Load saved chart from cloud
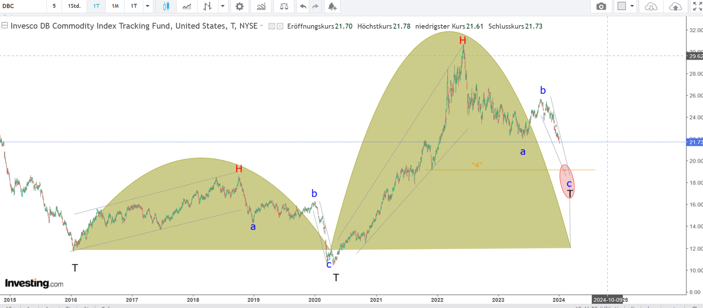The width and height of the screenshot is (703, 308). (651, 6)
